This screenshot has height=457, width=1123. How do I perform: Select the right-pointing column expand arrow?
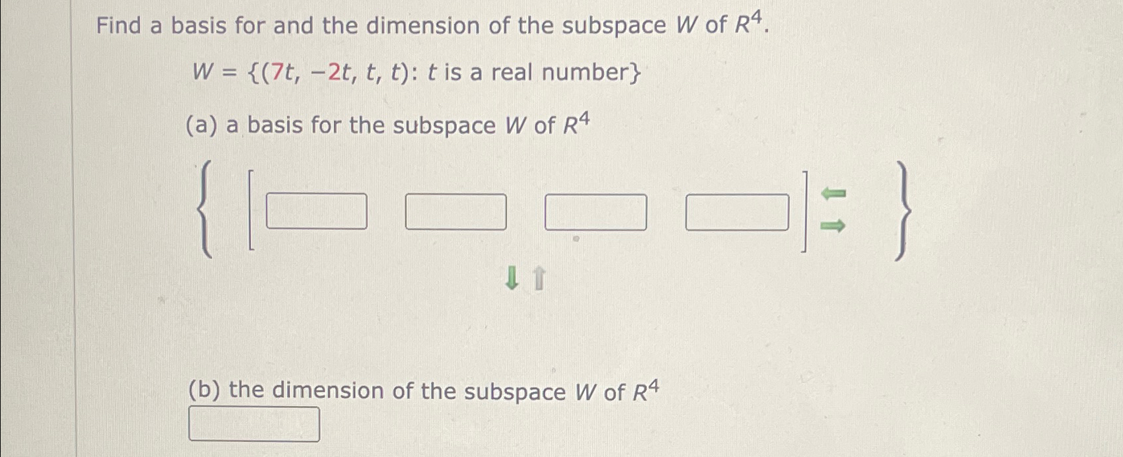[x=833, y=225]
